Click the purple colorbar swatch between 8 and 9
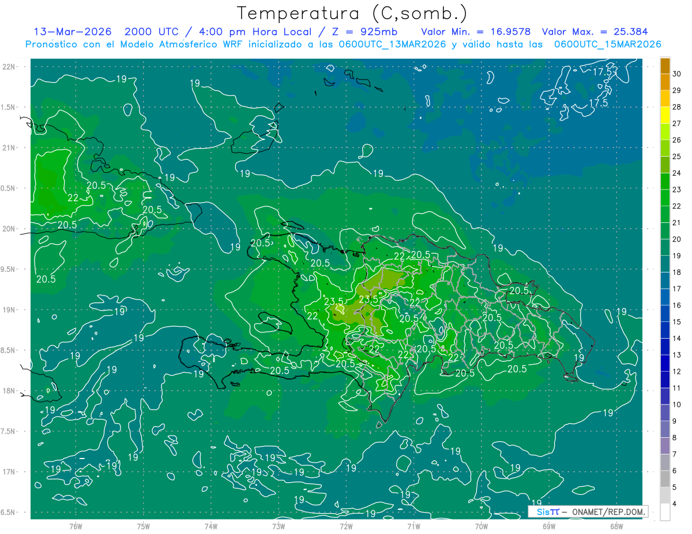692x534 pixels. coord(665,429)
